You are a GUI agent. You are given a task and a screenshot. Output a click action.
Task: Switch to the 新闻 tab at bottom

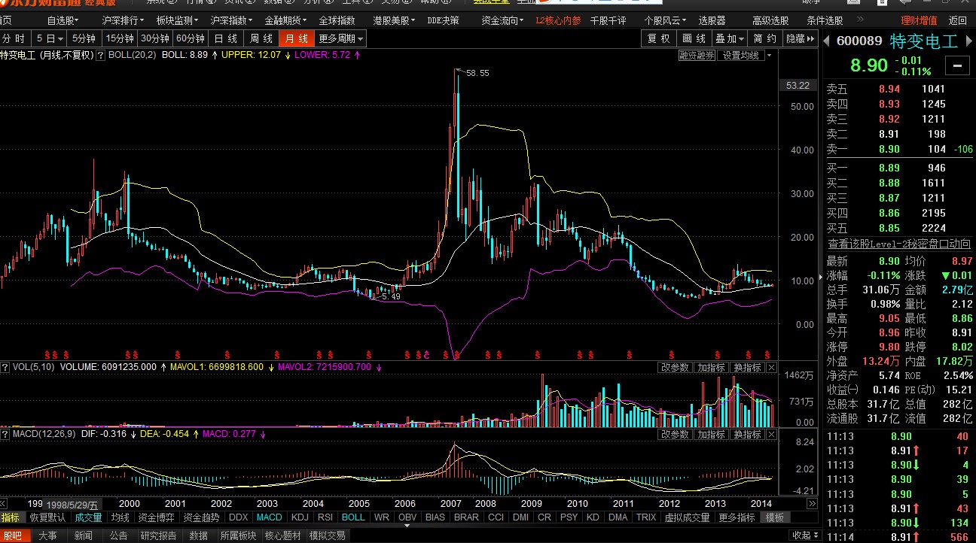pos(84,535)
